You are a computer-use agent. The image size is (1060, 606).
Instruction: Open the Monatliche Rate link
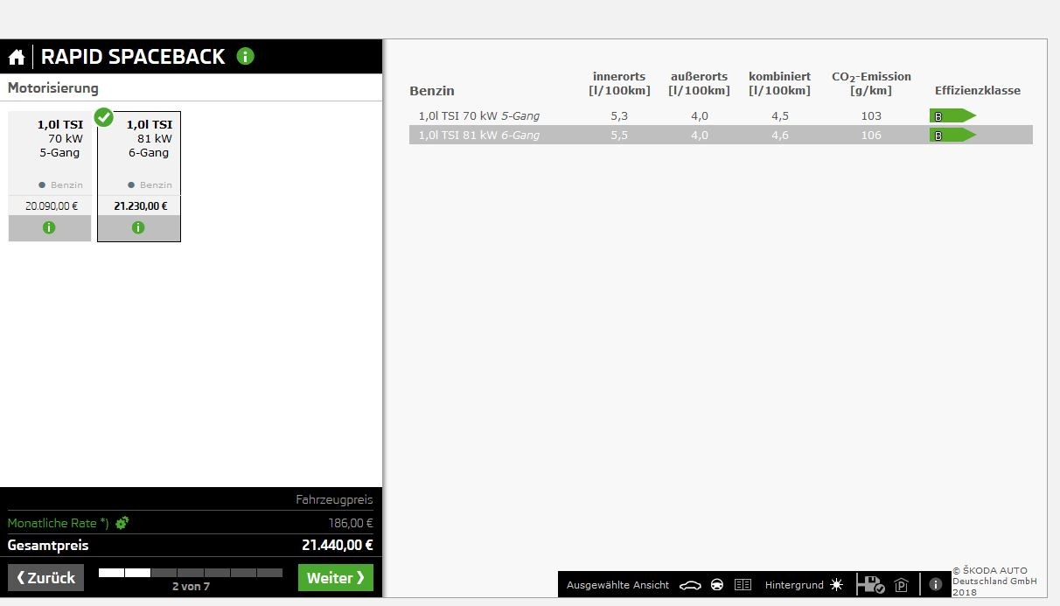point(59,523)
